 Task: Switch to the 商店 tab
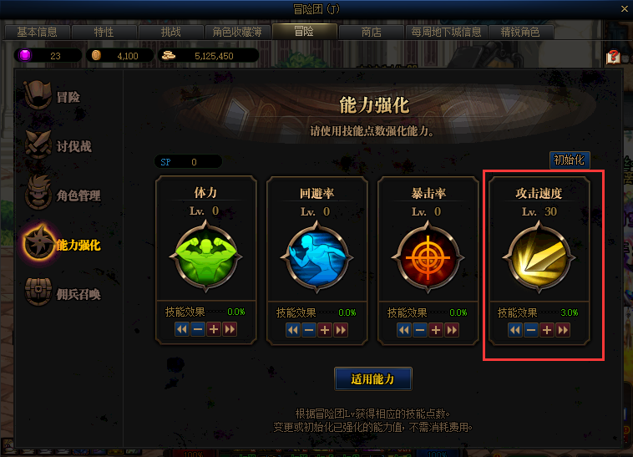(372, 32)
